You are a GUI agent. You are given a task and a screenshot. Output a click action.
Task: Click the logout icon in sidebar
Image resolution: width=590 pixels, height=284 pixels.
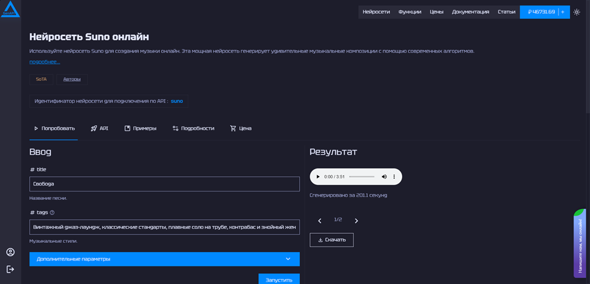coord(10,269)
